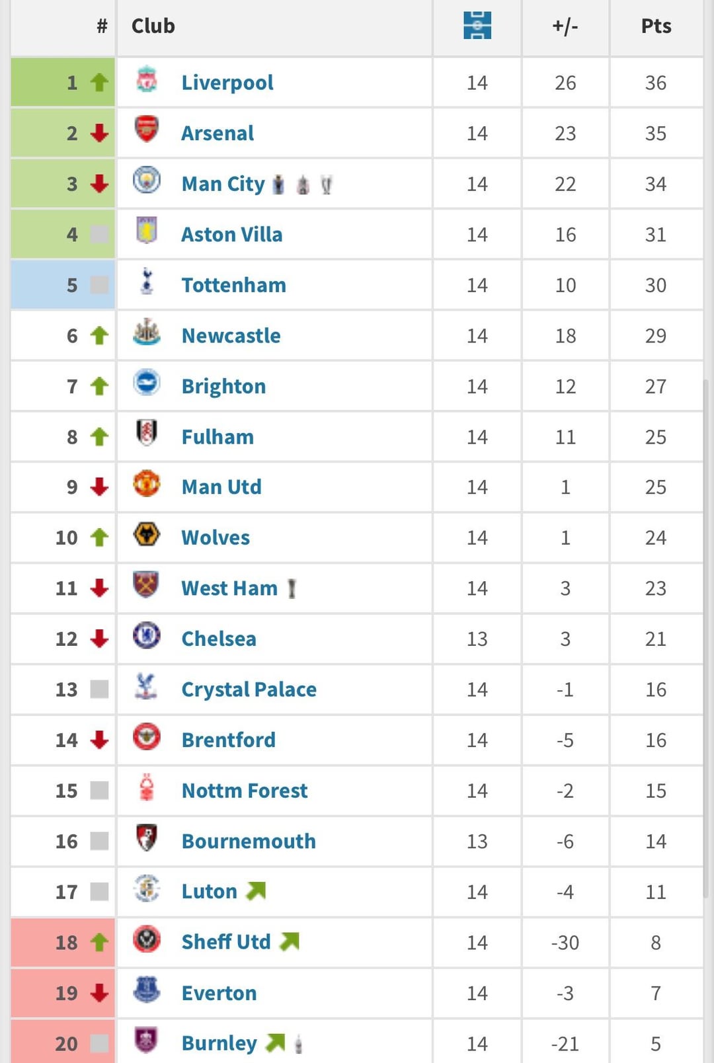
Task: Click the Man City badge icon
Action: click(x=147, y=180)
